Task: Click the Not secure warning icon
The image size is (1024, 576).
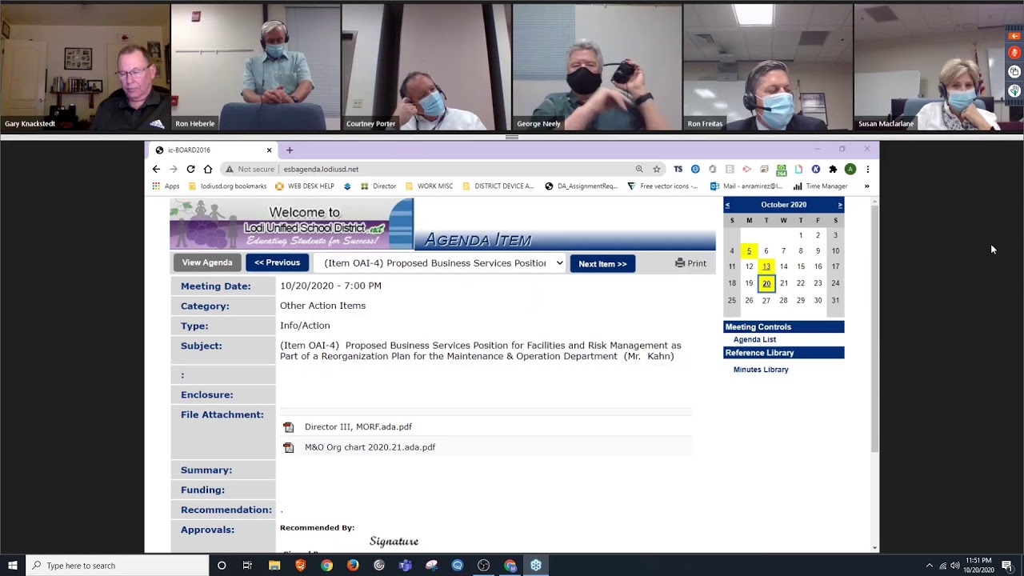Action: pyautogui.click(x=230, y=169)
